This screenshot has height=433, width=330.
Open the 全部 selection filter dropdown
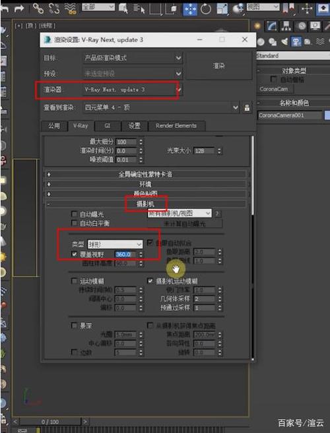coord(98,7)
